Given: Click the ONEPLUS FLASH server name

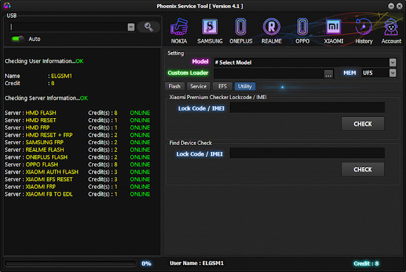Looking at the screenshot, I should [46, 157].
